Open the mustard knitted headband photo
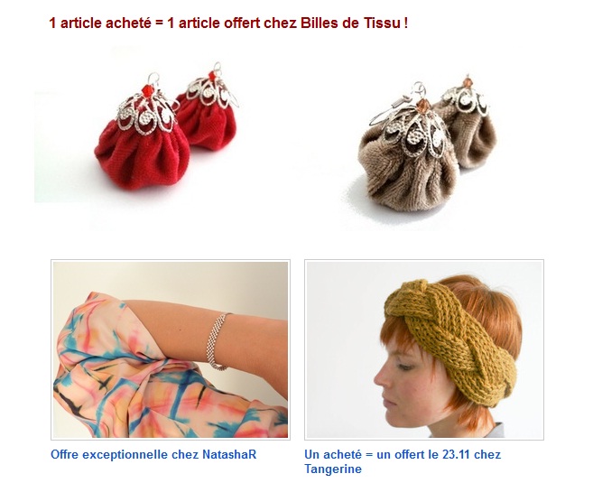Screen dimensions: 593x483 424,349
